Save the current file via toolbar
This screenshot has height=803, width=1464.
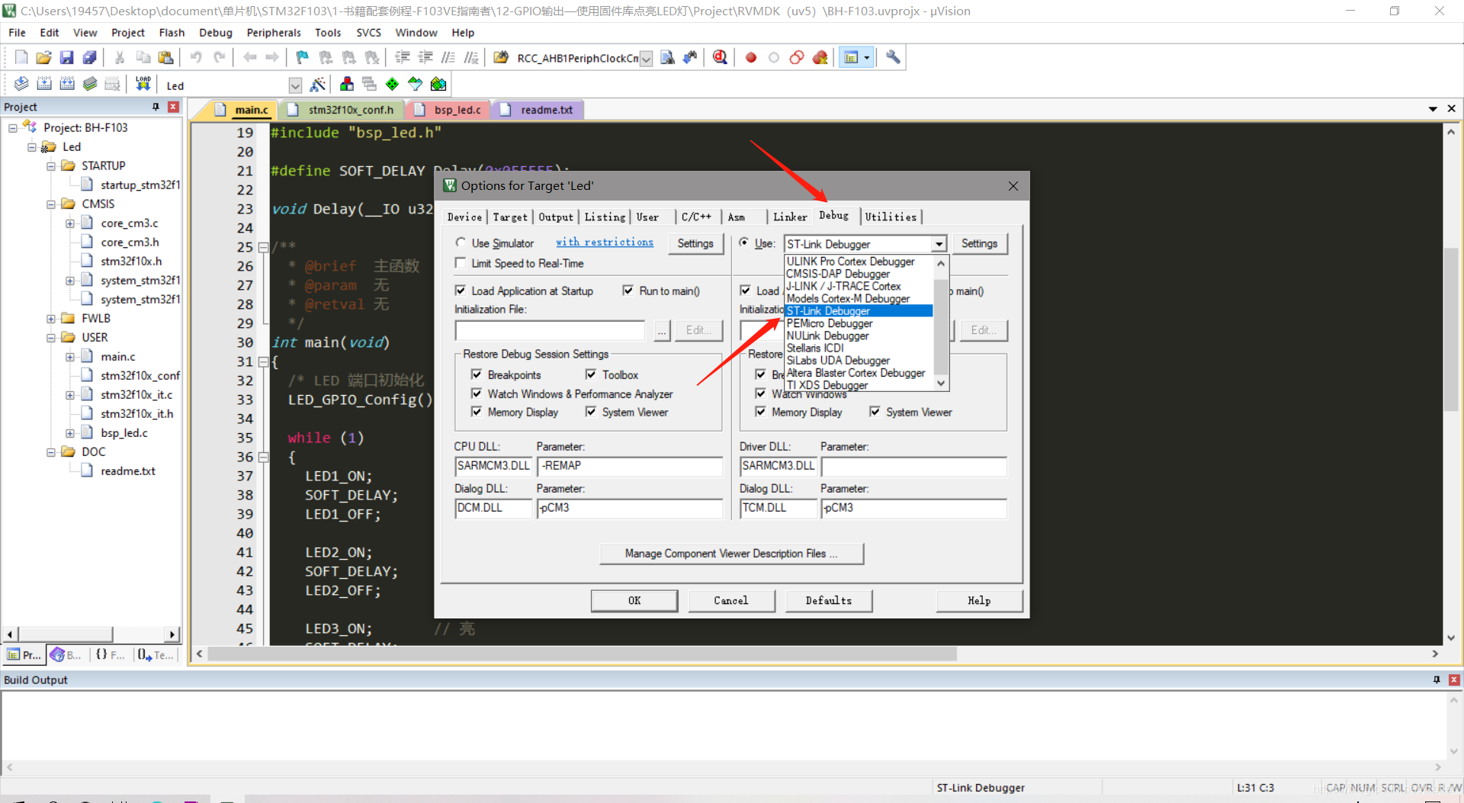click(67, 58)
